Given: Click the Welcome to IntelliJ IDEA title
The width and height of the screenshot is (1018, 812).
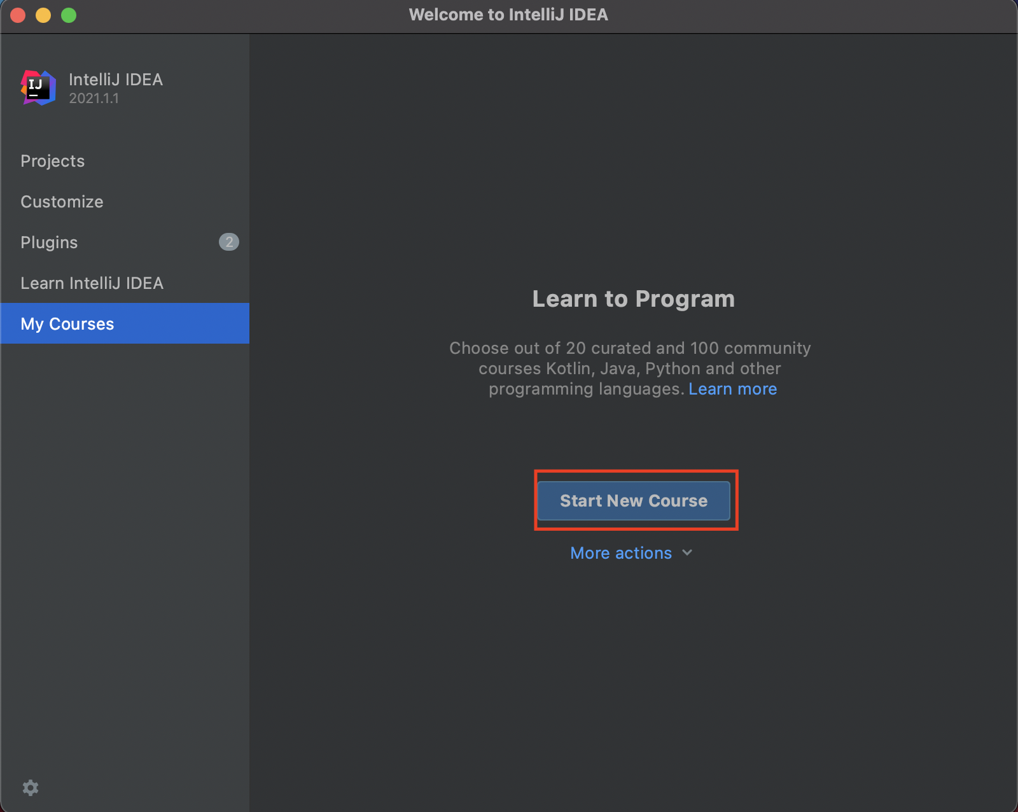Looking at the screenshot, I should tap(508, 15).
